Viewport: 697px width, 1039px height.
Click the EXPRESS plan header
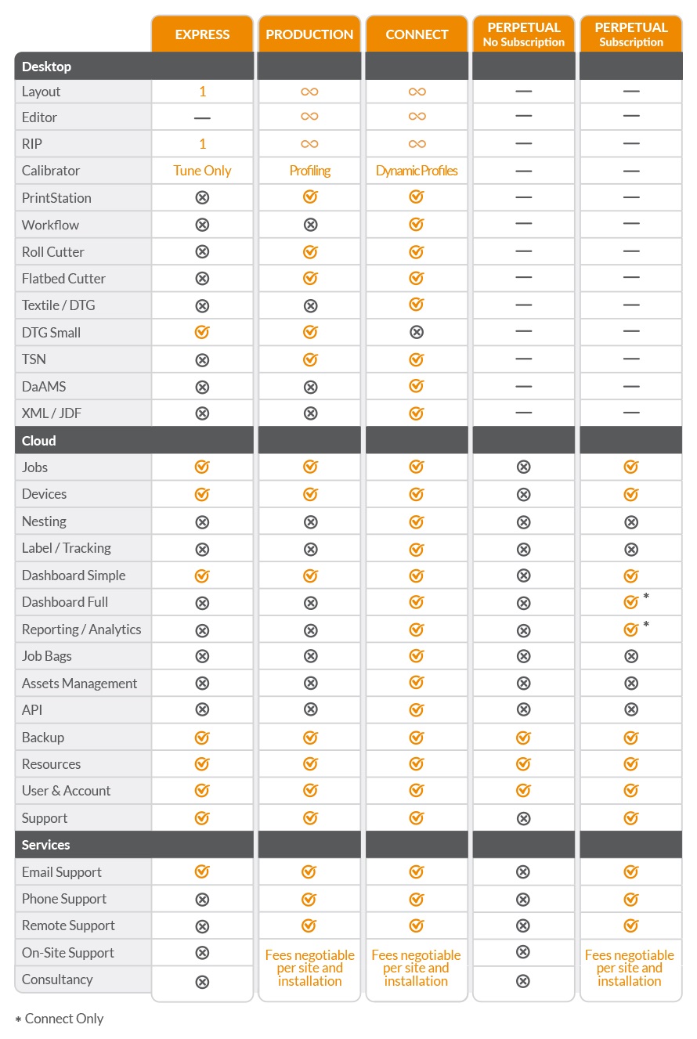pyautogui.click(x=202, y=34)
